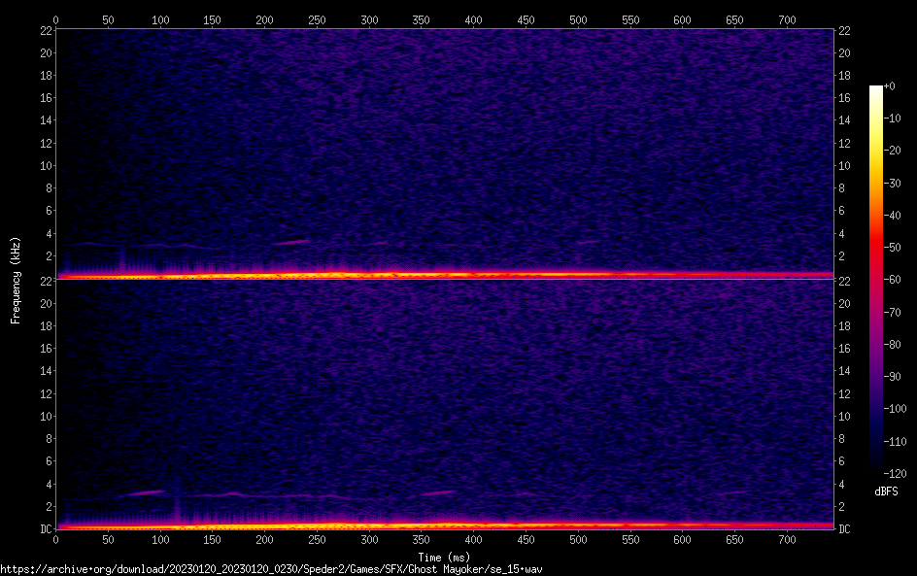This screenshot has width=917, height=576.
Task: Click the 250 tick on the bottom time axis
Action: coord(317,540)
